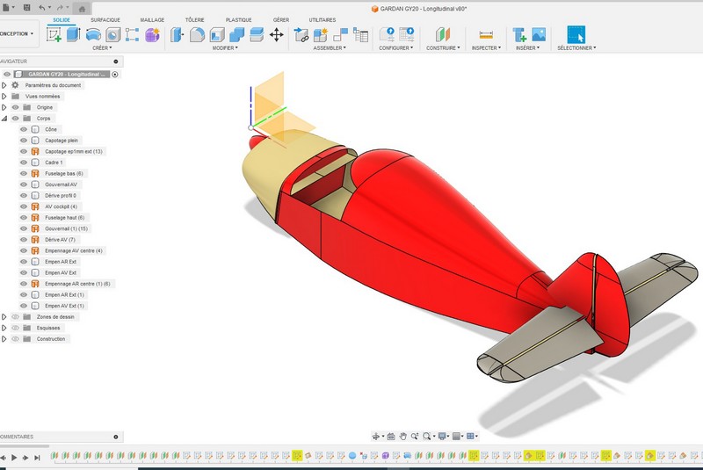Open the TÔLERIE tab
This screenshot has width=703, height=470.
tap(195, 19)
